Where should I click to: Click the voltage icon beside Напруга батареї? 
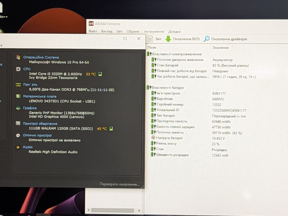(153, 138)
